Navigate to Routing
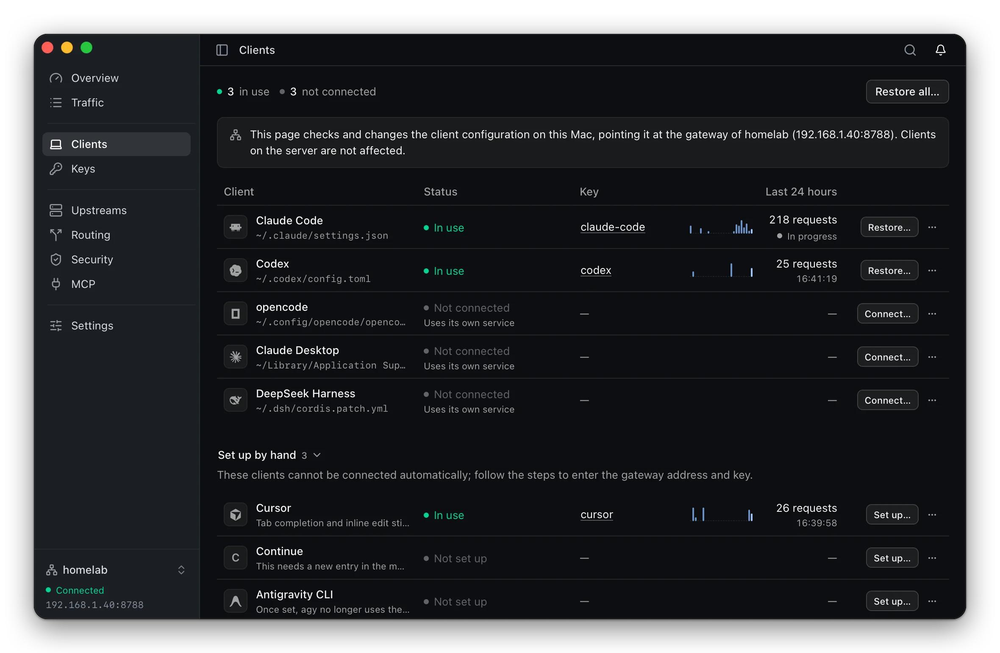The height and width of the screenshot is (653, 1000). coord(117,235)
